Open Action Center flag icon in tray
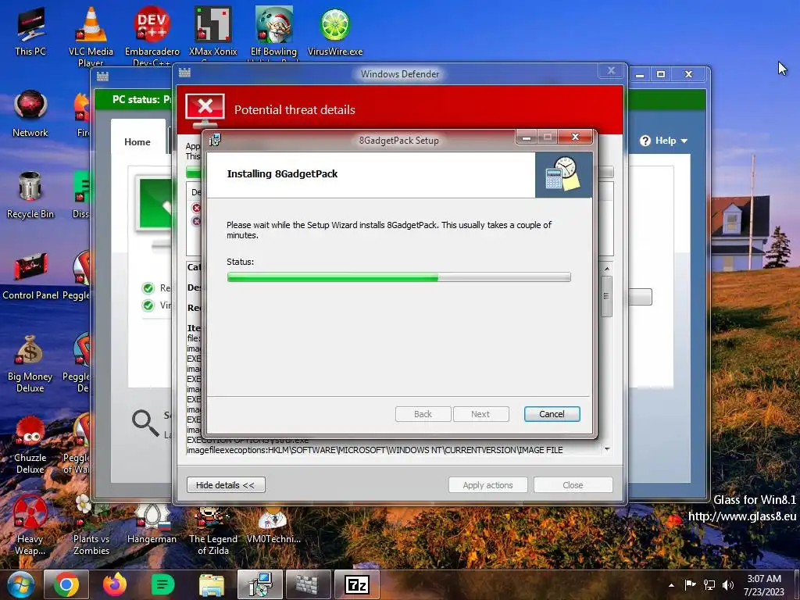Viewport: 800px width, 600px height. coord(690,584)
